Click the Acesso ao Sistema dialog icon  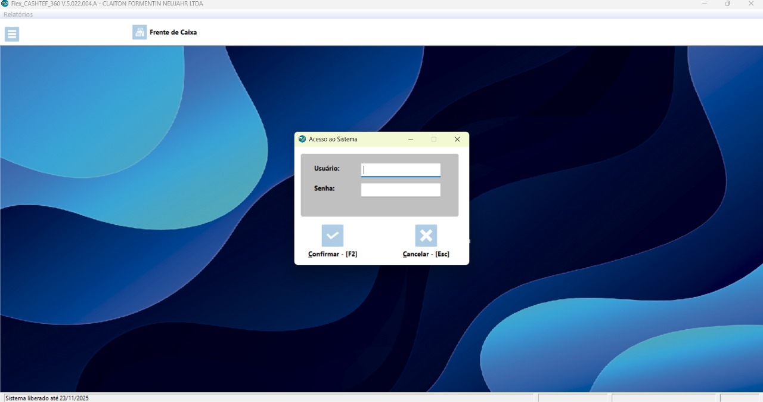[x=302, y=139]
